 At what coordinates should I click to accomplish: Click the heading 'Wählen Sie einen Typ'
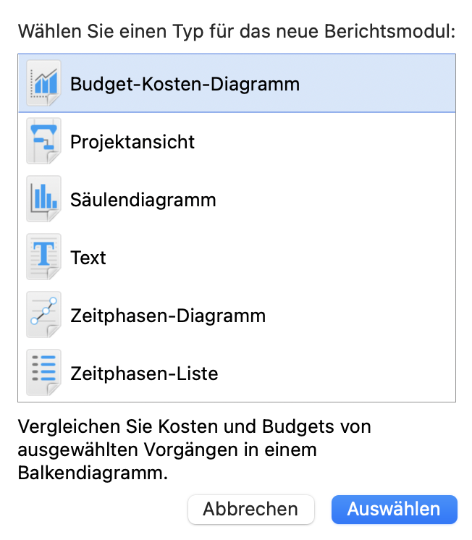pyautogui.click(x=236, y=32)
